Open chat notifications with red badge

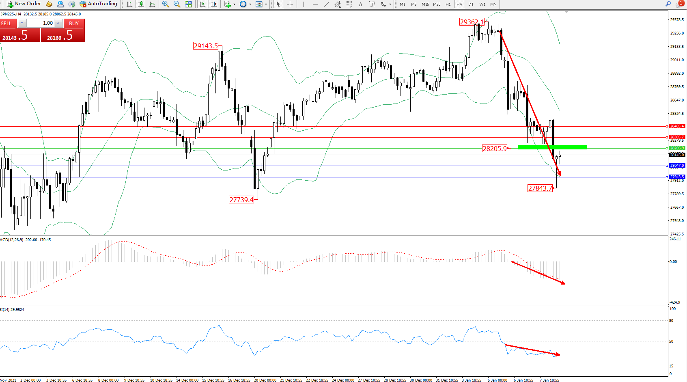coord(680,4)
